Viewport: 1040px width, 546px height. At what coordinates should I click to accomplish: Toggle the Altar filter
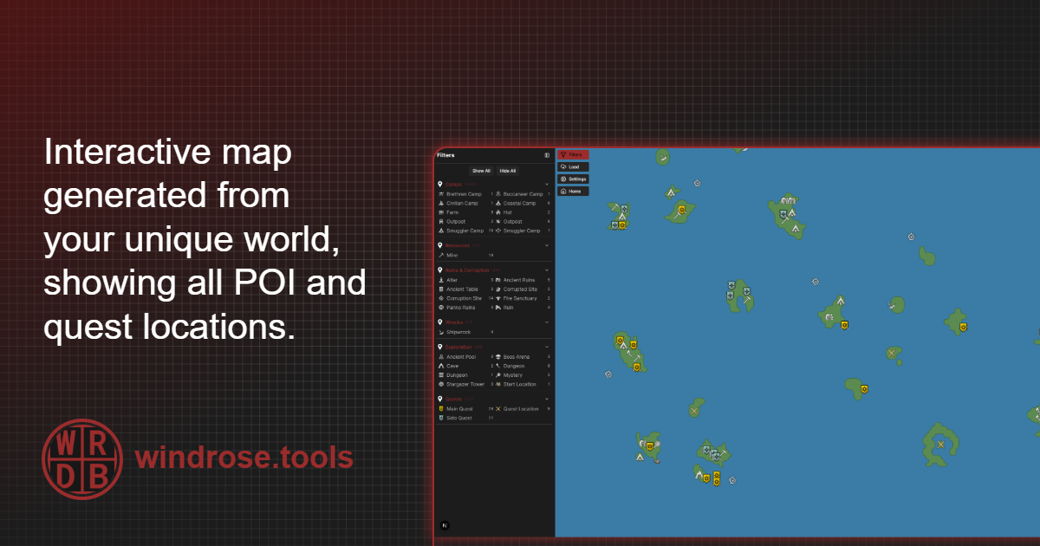465,281
